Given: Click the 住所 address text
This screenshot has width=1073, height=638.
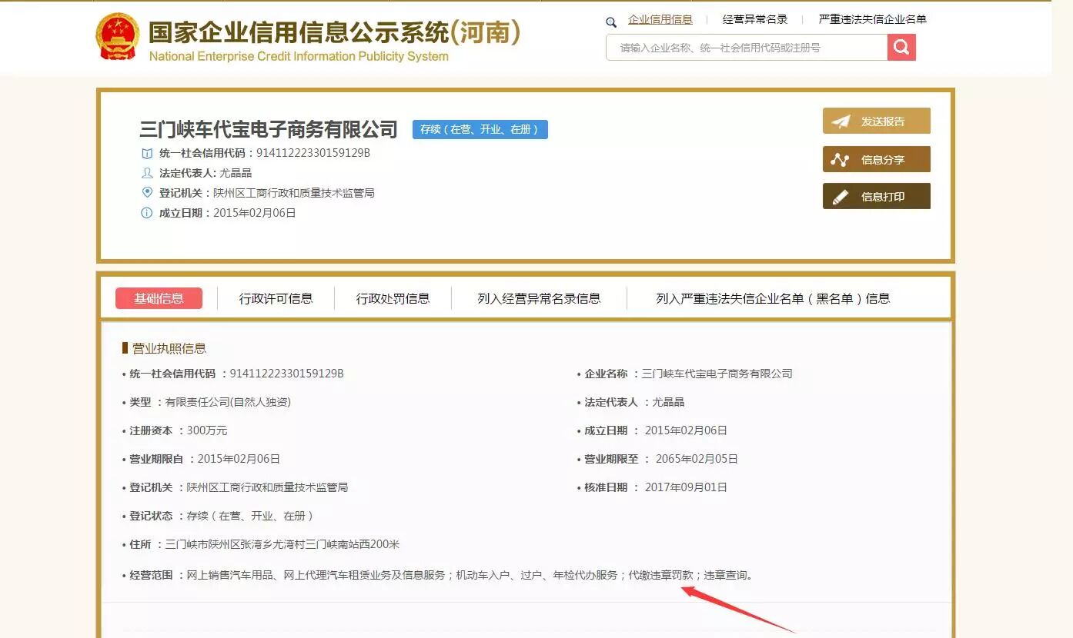Looking at the screenshot, I should [x=282, y=544].
